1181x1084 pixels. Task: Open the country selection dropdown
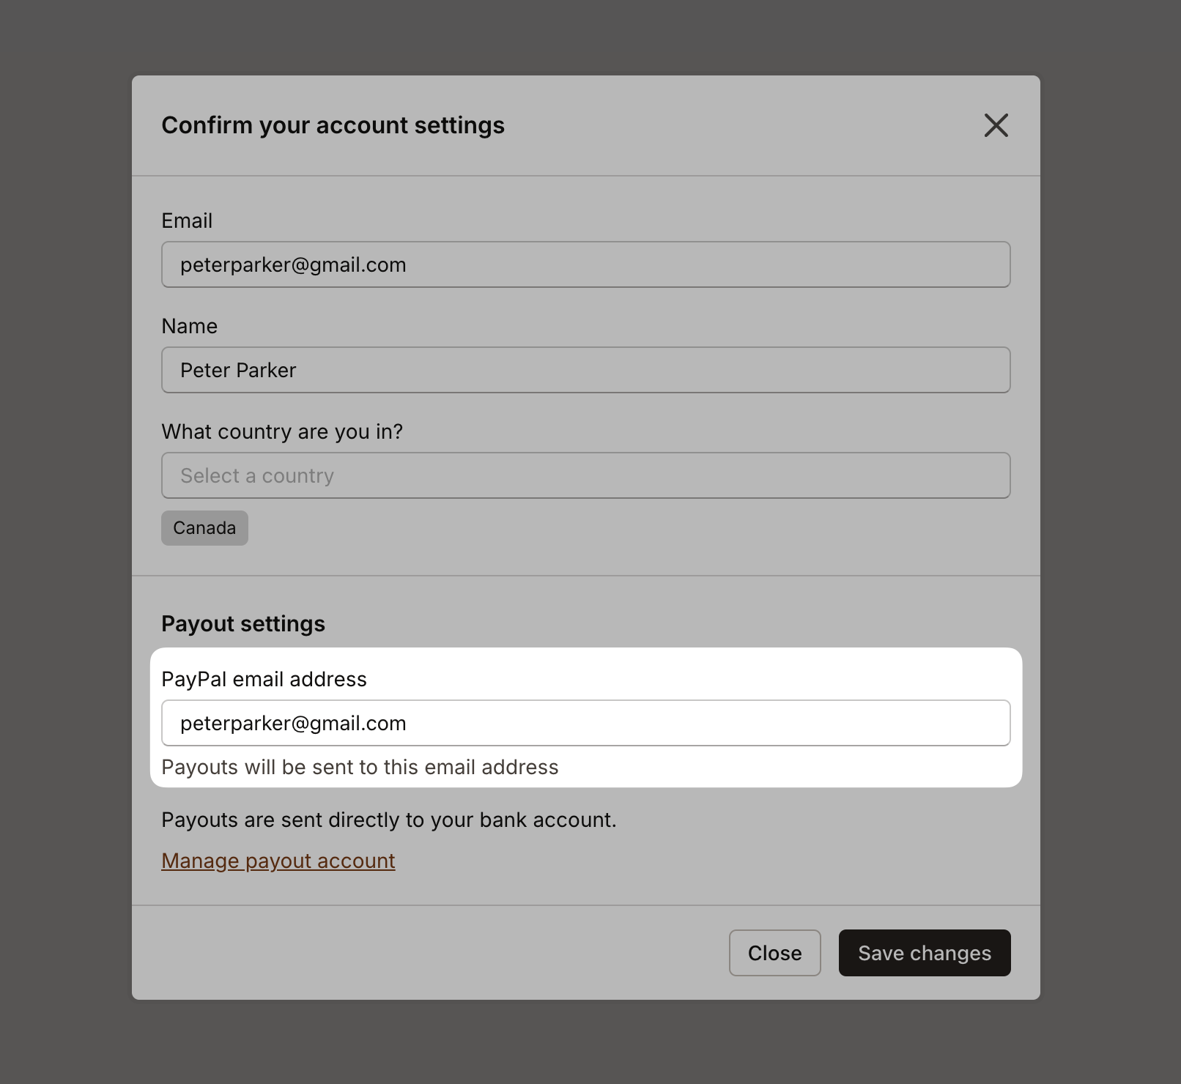586,475
